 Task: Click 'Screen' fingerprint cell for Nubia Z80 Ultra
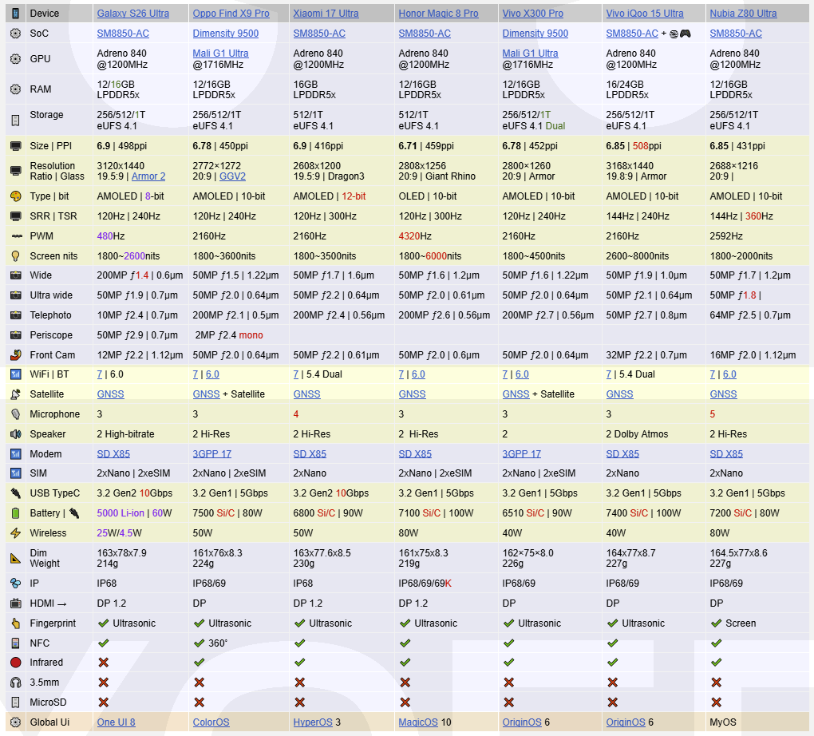pos(741,623)
